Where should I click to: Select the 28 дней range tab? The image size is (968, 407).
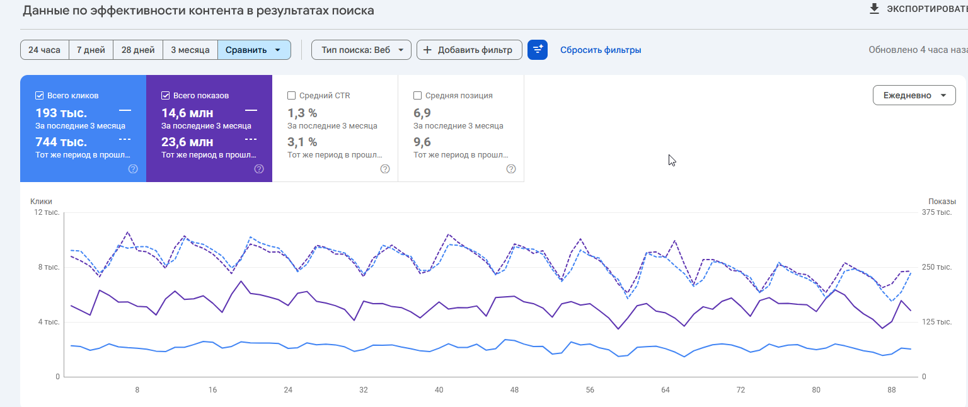tap(138, 50)
